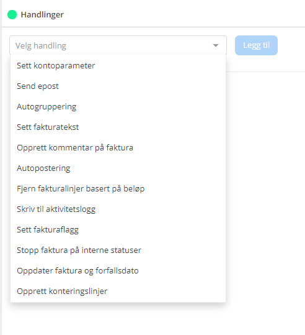This screenshot has height=335, width=305.
Task: Pick Stopp faktura på interne statuser
Action: [x=118, y=250]
